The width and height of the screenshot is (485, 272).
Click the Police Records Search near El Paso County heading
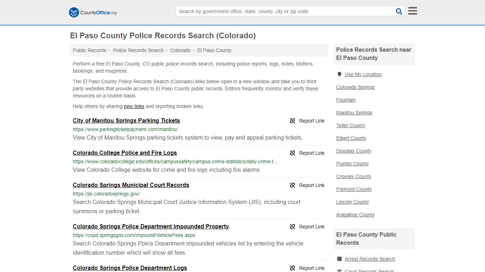[374, 54]
